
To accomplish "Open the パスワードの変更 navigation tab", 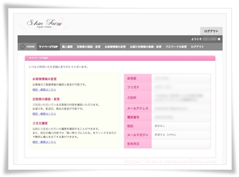I will coord(176,47).
